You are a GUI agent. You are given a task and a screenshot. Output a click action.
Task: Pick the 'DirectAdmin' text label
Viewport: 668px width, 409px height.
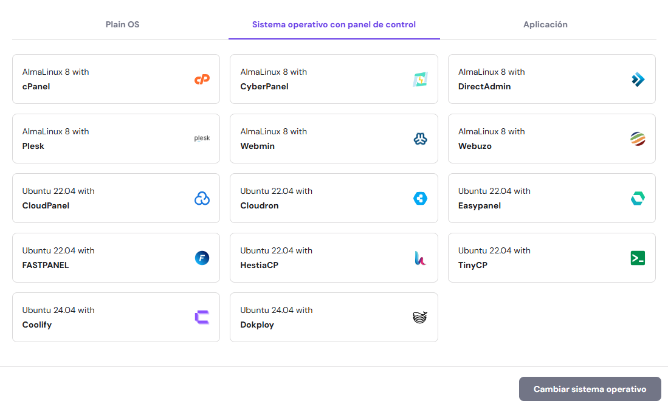[x=484, y=86]
